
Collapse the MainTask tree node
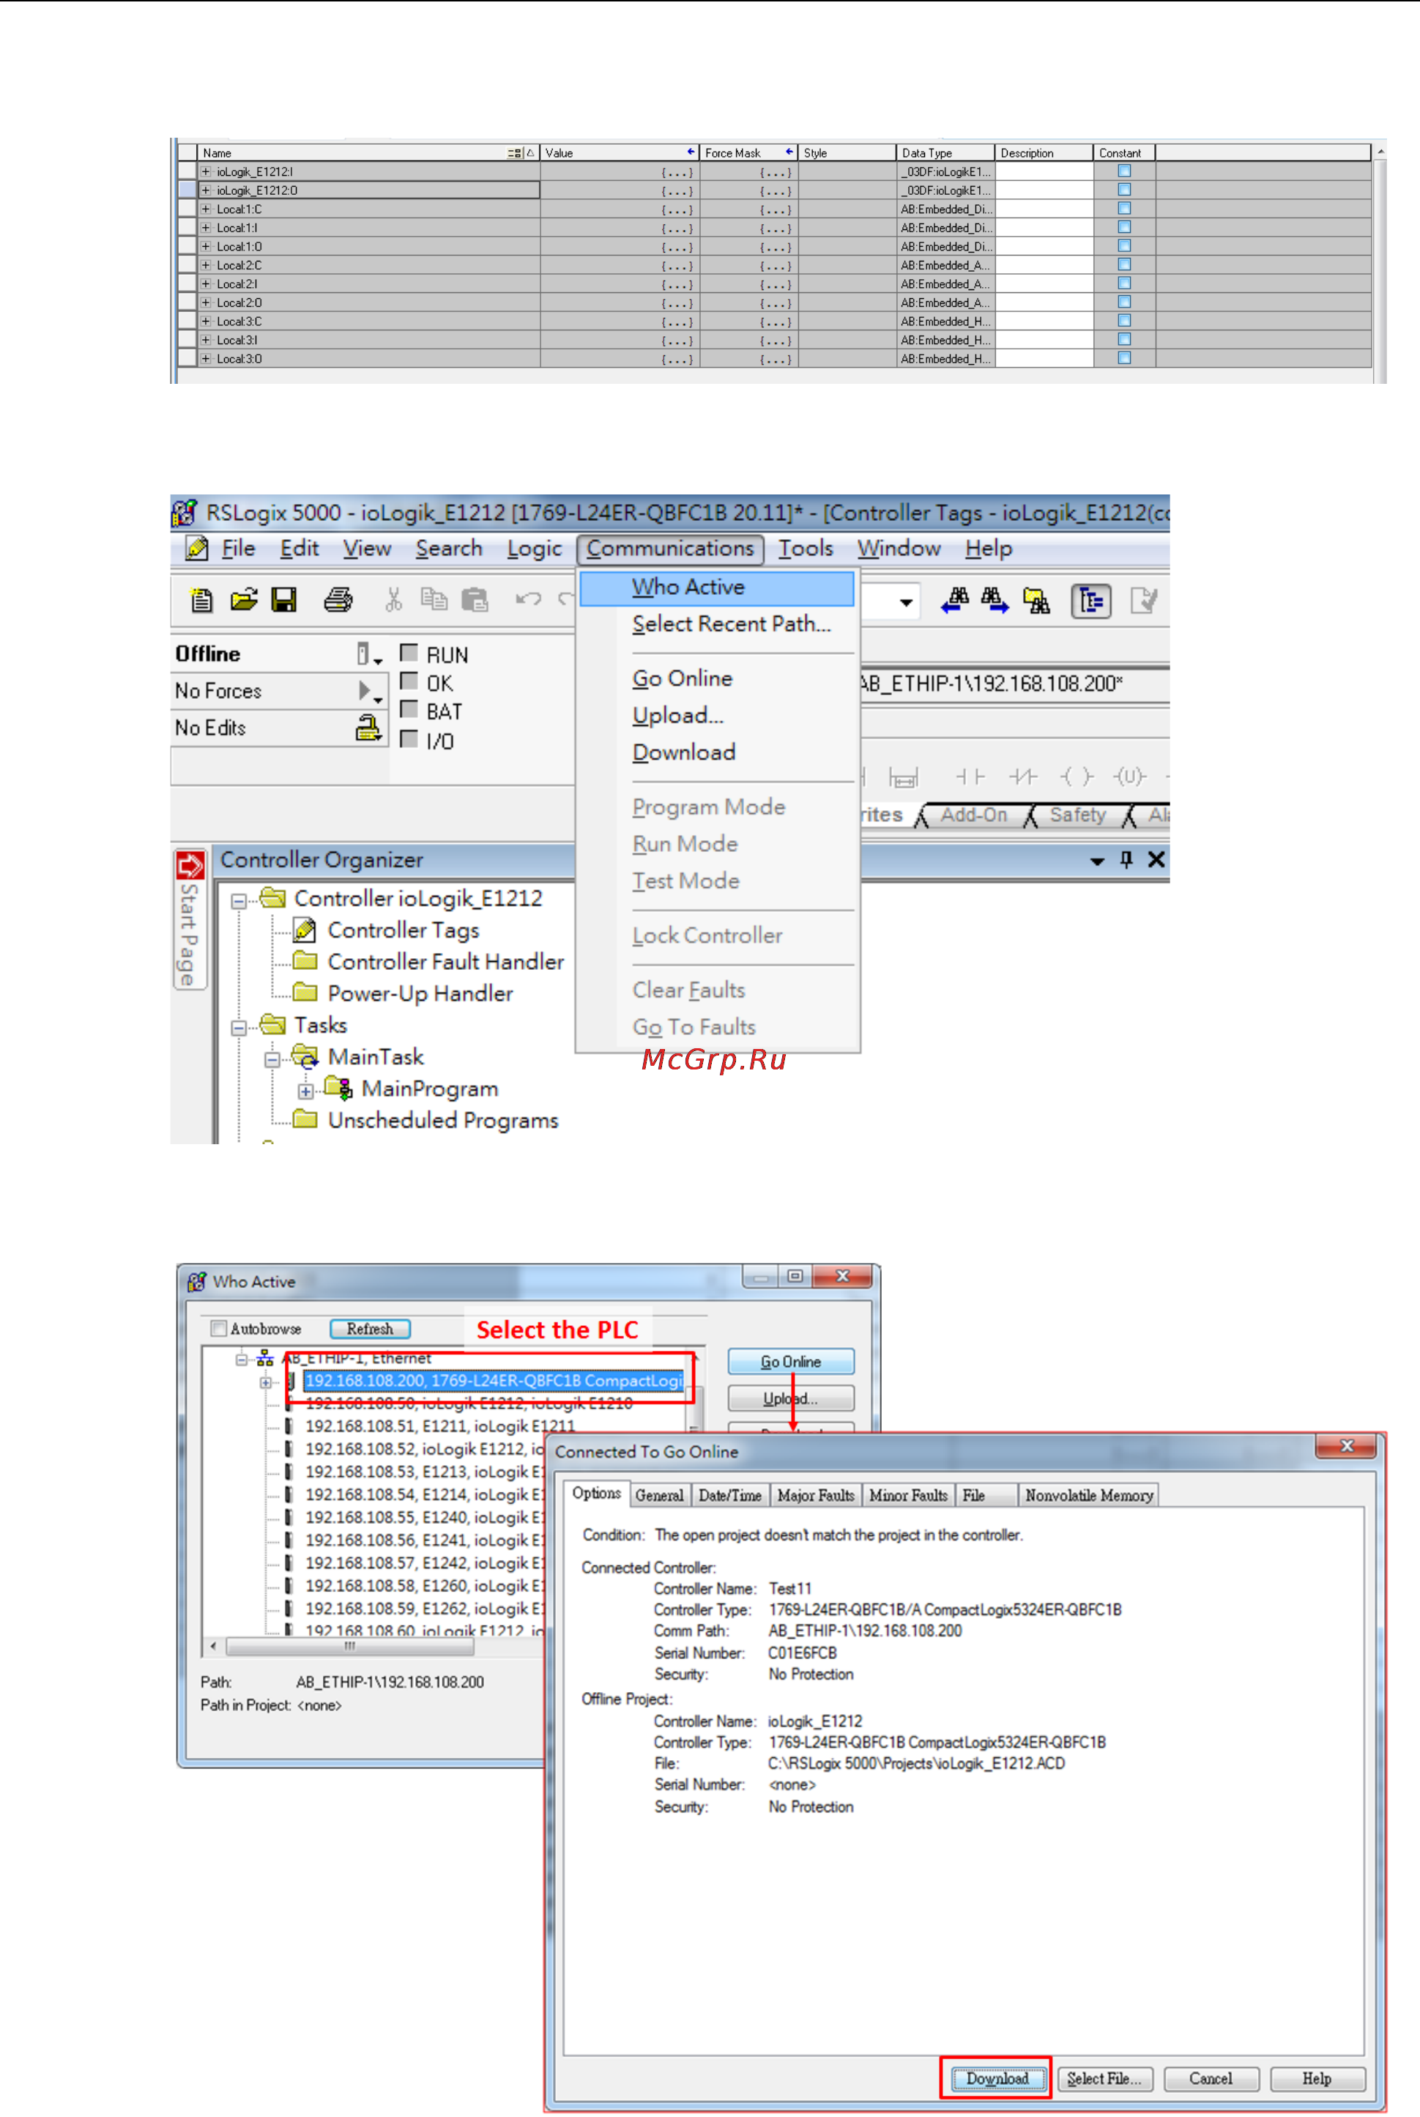click(272, 1060)
